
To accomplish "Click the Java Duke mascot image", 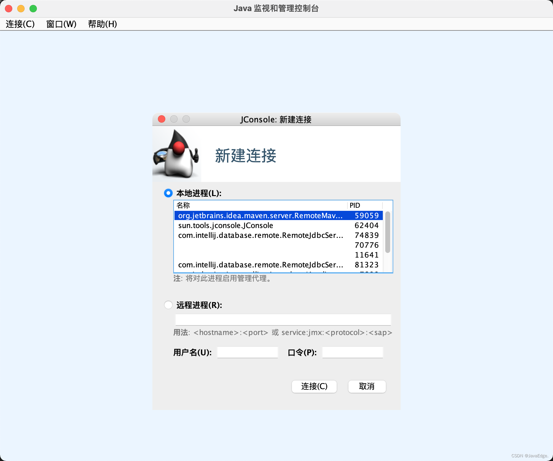I will 176,154.
